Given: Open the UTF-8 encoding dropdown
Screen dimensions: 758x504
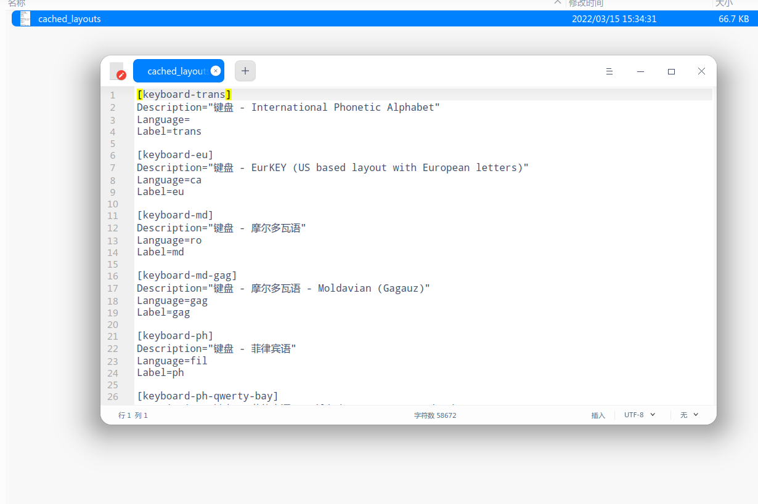Looking at the screenshot, I should point(640,415).
